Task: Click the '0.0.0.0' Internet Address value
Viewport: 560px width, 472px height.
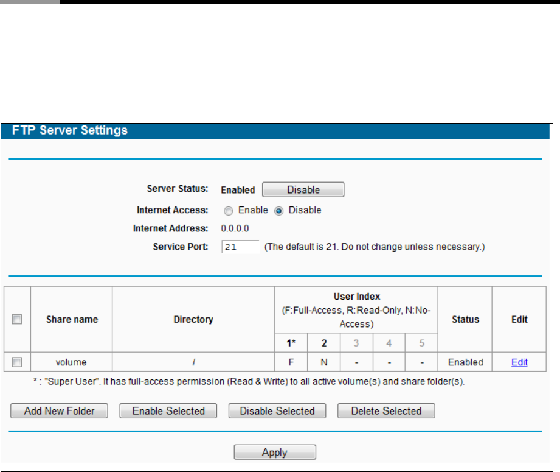Action: point(235,228)
